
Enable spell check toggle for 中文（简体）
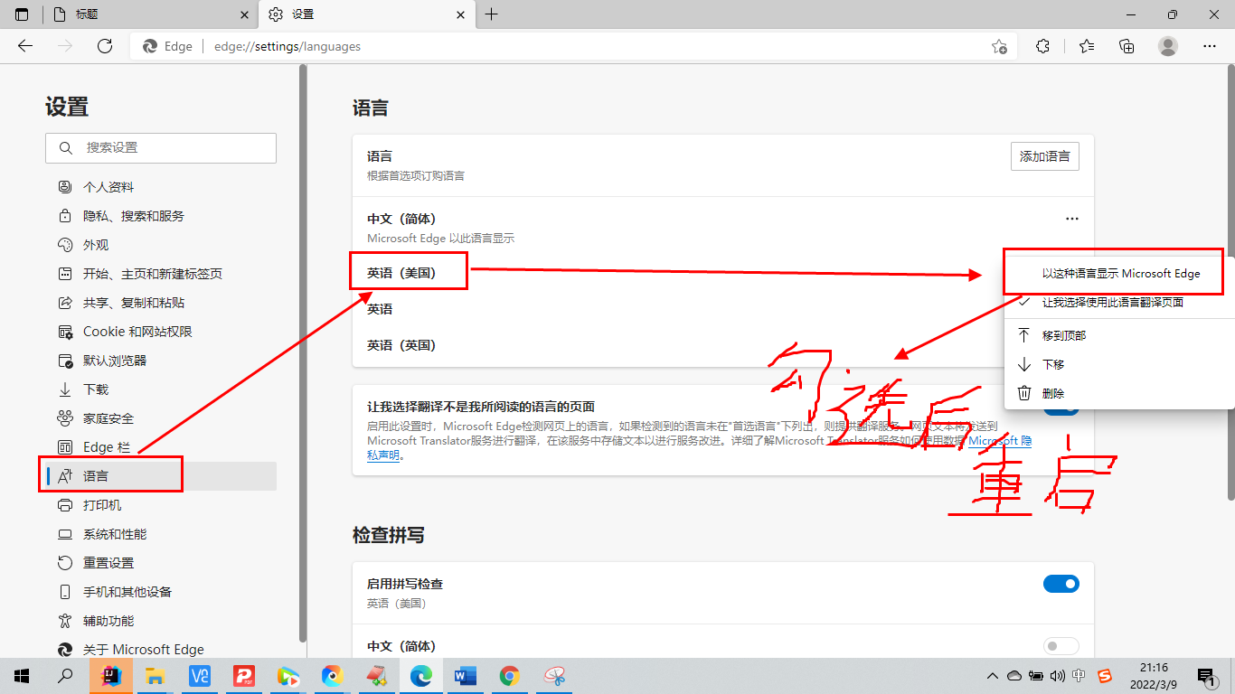click(x=1061, y=646)
